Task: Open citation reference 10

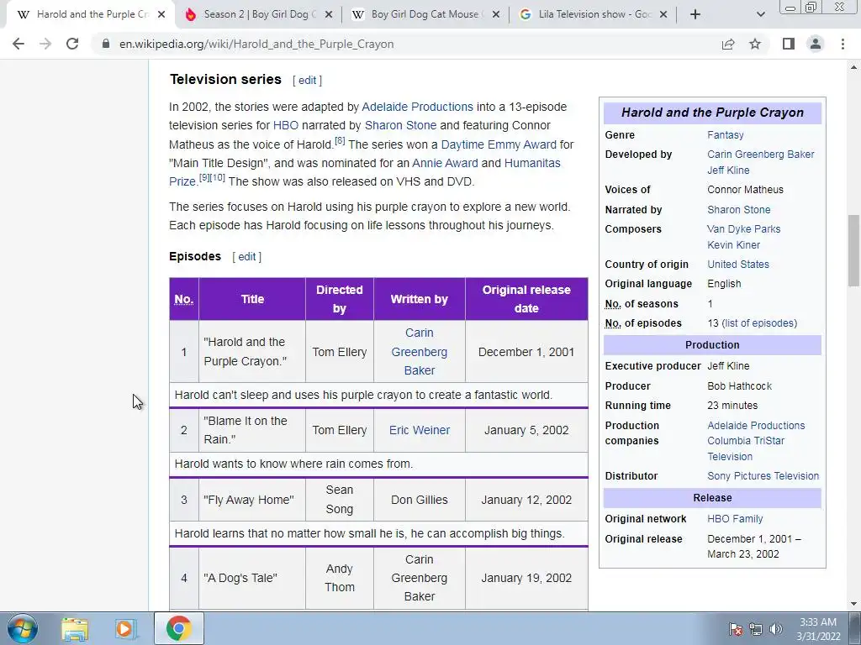Action: tap(218, 178)
